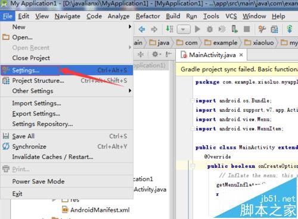Viewport: 298px width, 219px height.
Task: Collapse the import block fold marker
Action: (193, 101)
